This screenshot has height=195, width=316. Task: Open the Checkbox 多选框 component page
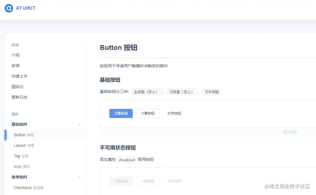[29, 188]
